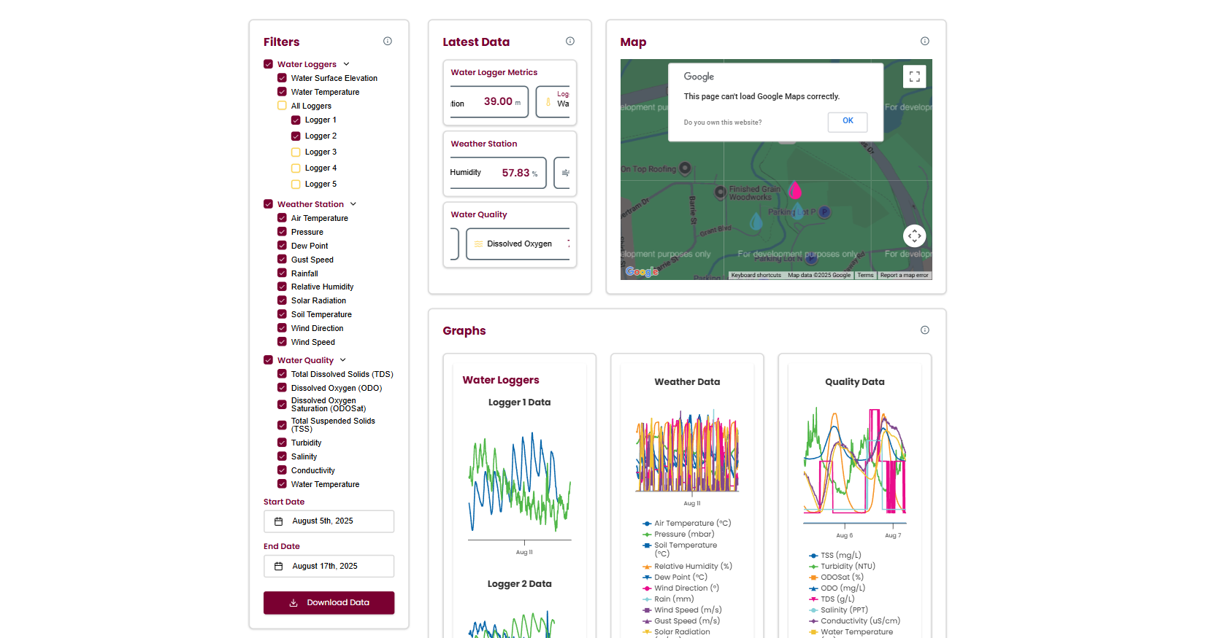This screenshot has height=638, width=1220.
Task: Click the Parking Lot P marker on map
Action: pyautogui.click(x=824, y=212)
